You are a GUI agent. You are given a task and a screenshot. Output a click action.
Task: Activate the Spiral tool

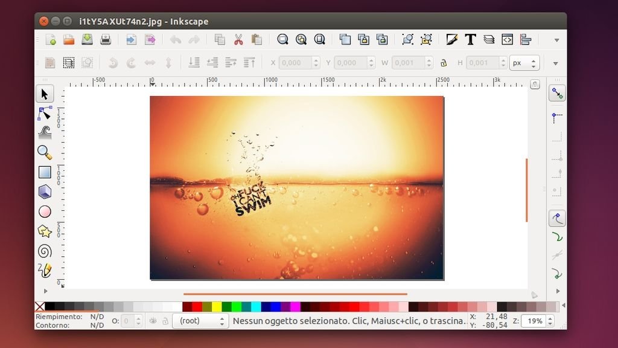pyautogui.click(x=45, y=251)
